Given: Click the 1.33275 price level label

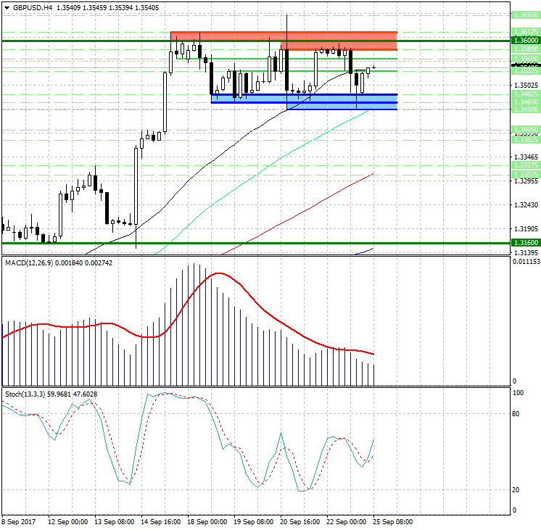Looking at the screenshot, I should click(x=525, y=165).
